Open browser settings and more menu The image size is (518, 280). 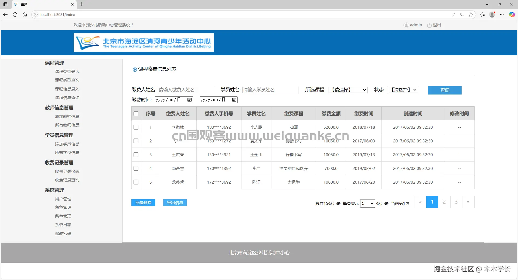click(502, 15)
